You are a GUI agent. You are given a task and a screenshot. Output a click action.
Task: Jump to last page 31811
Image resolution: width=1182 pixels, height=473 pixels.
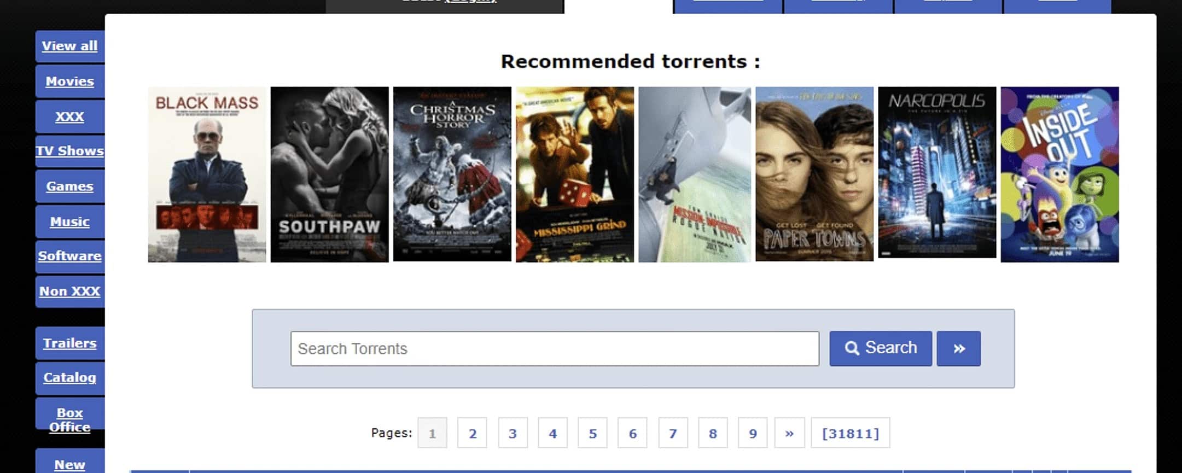[851, 433]
